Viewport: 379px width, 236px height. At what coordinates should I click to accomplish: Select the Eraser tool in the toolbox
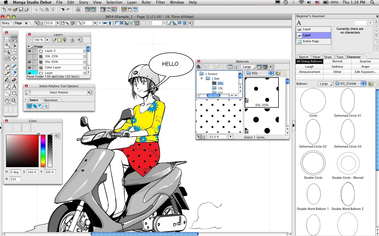click(14, 73)
